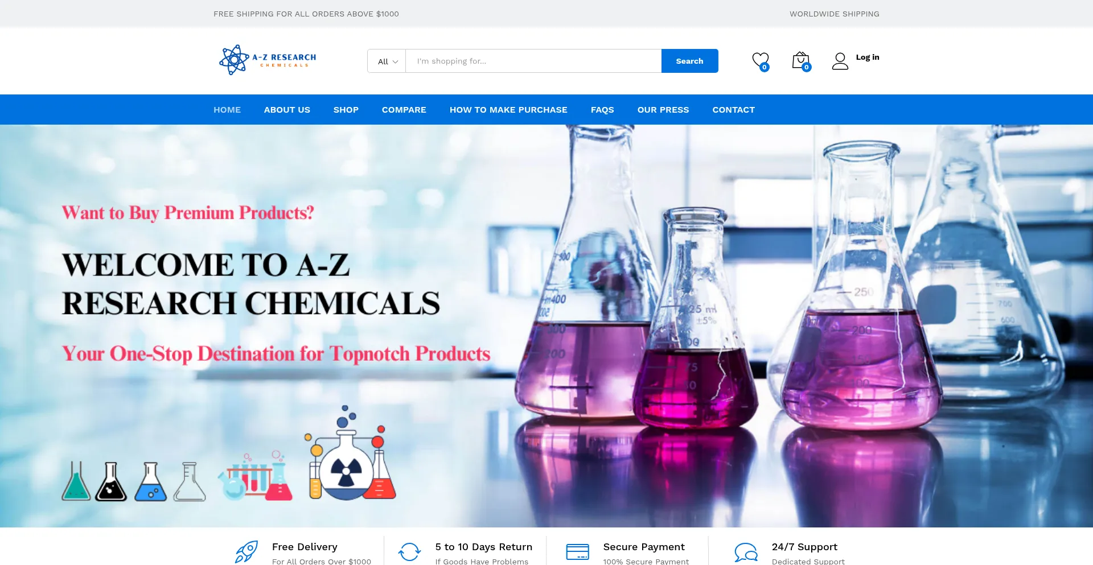Viewport: 1093px width, 565px height.
Task: Go to the HOME menu item
Action: pos(227,110)
